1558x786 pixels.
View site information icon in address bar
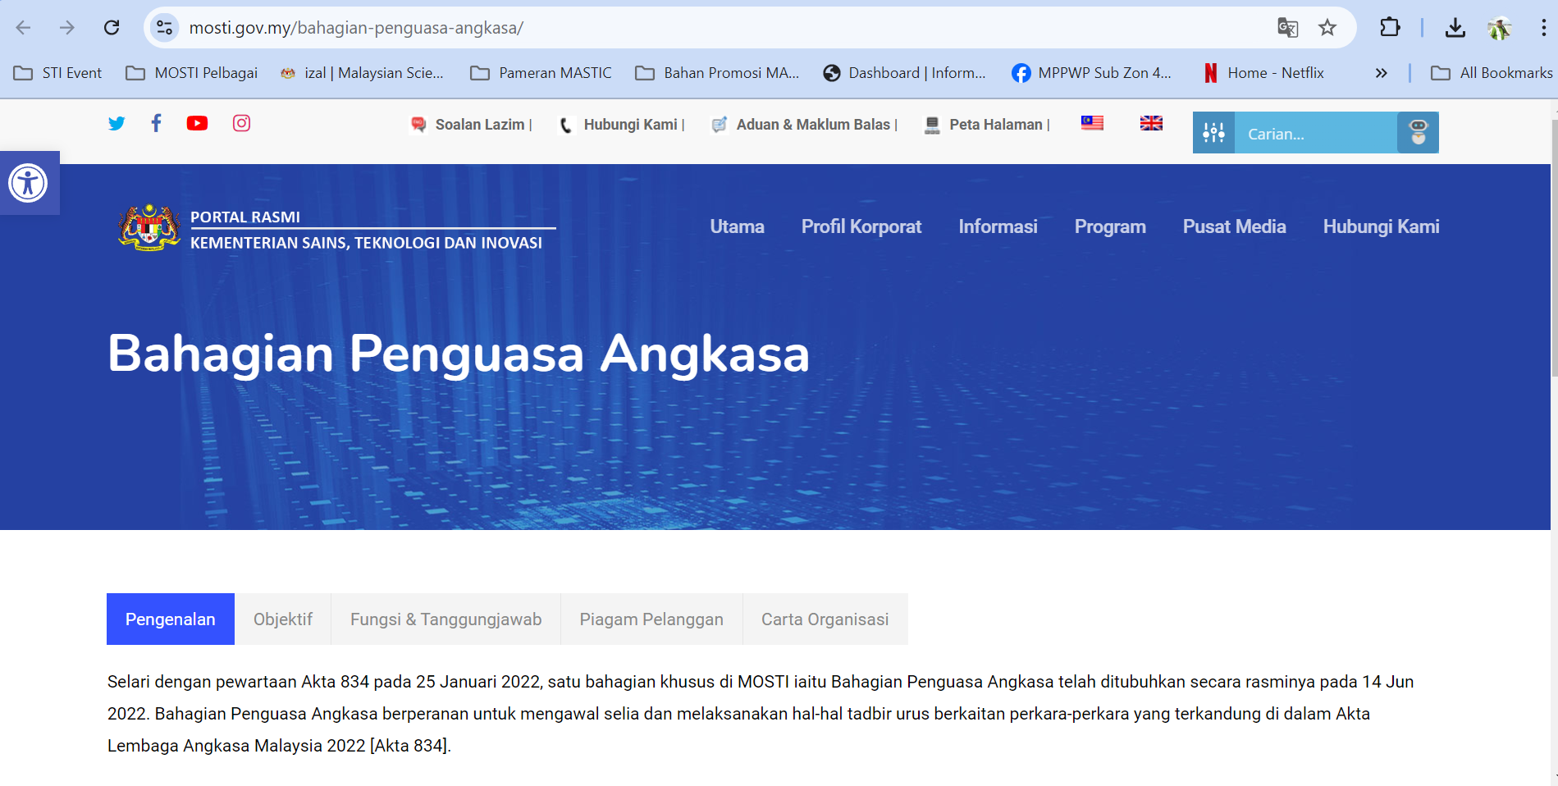click(x=165, y=28)
